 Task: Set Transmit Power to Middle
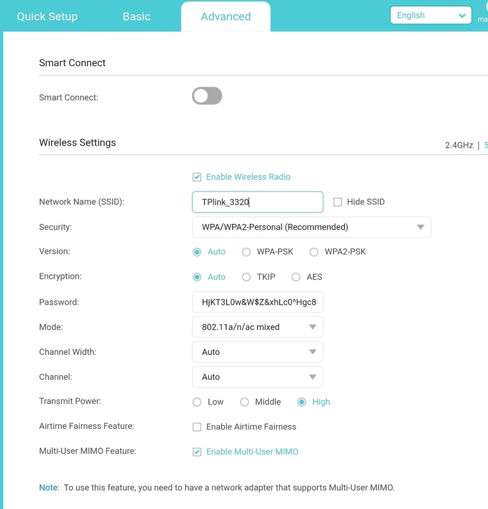tap(245, 402)
